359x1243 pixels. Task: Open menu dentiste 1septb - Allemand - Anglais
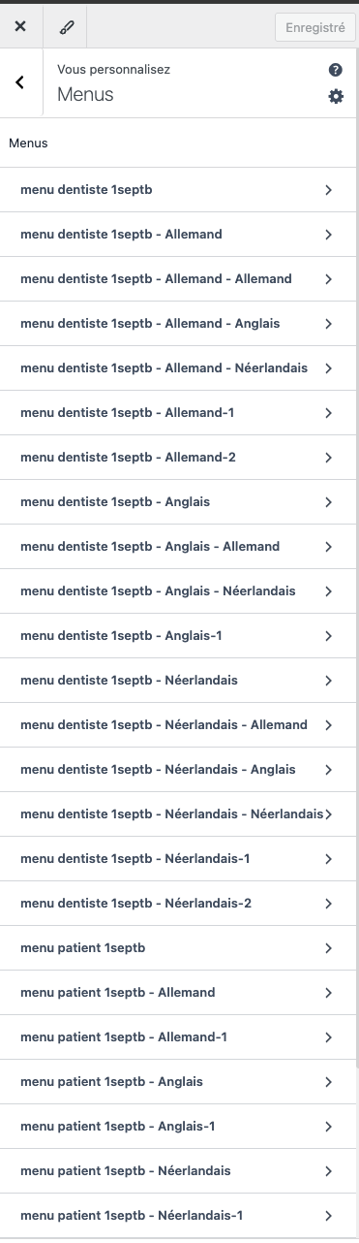(x=179, y=324)
